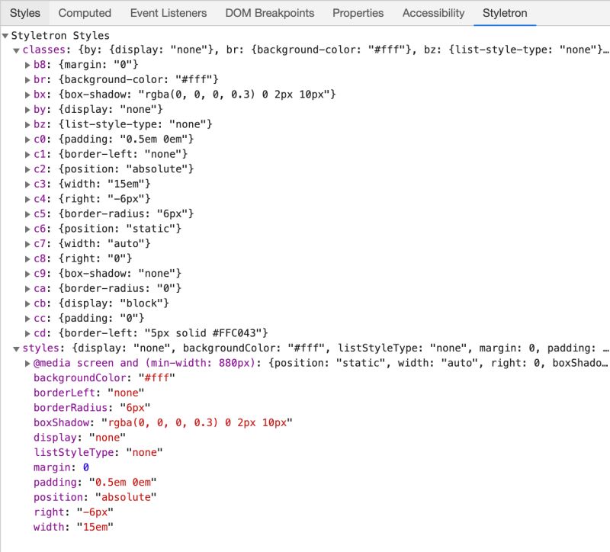The image size is (610, 552).
Task: Expand the cc padding 0 entry
Action: click(x=27, y=318)
